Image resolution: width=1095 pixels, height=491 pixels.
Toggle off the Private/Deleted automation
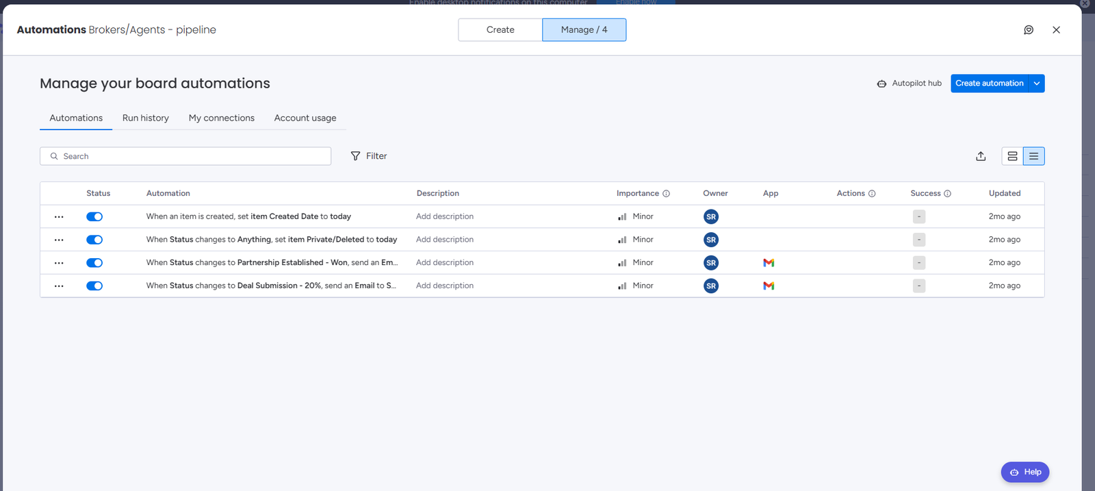tap(94, 240)
